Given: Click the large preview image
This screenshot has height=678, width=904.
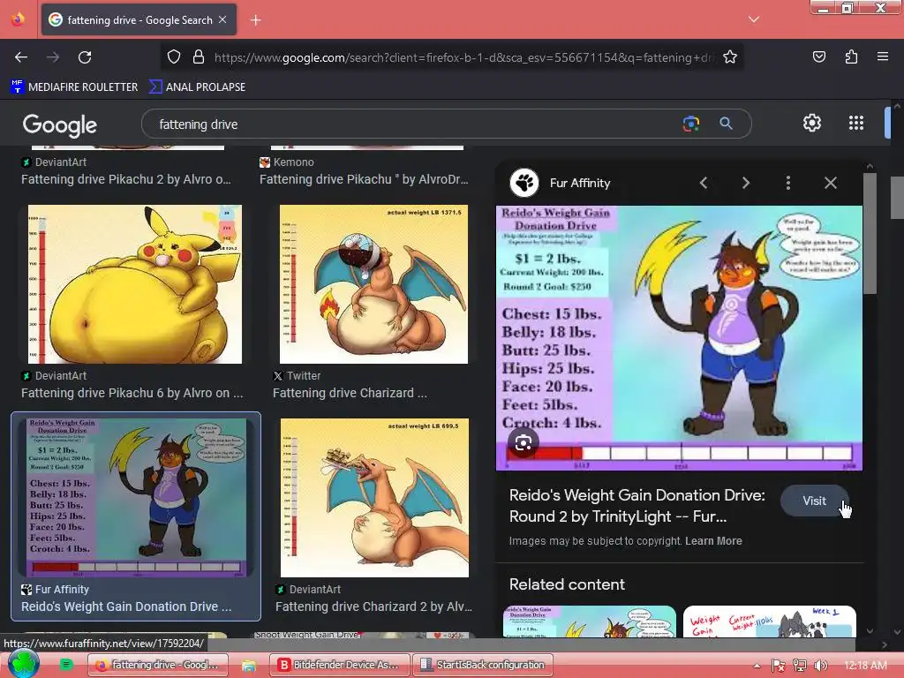Looking at the screenshot, I should pos(679,338).
